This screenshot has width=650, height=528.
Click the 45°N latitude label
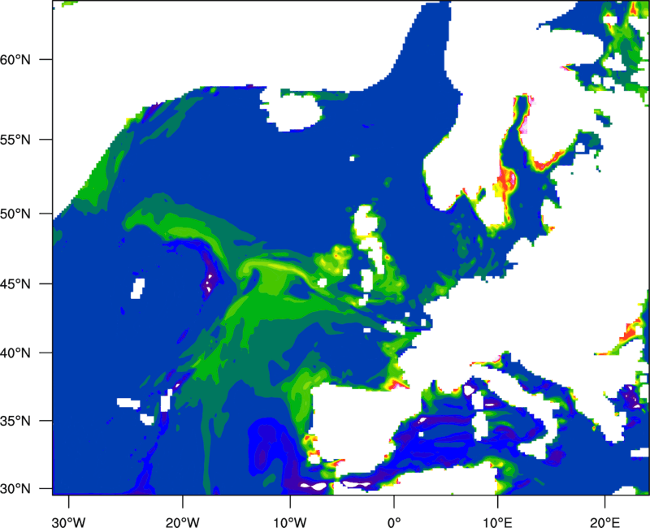(15, 283)
